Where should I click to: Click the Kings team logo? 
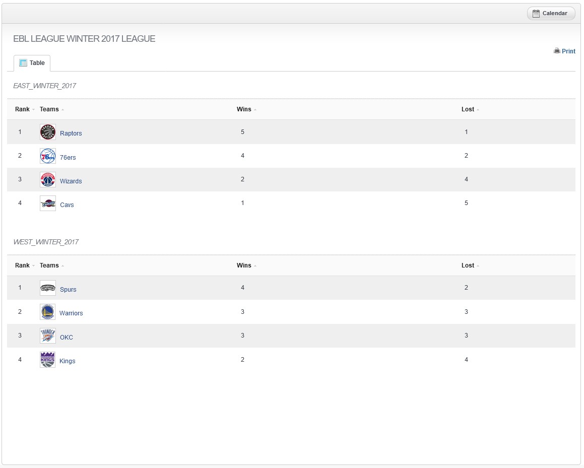point(48,360)
